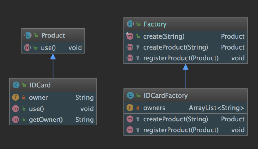258x149 pixels.
Task: Select inheritance arrow from IDCardFactory to Factory
Action: [186, 76]
